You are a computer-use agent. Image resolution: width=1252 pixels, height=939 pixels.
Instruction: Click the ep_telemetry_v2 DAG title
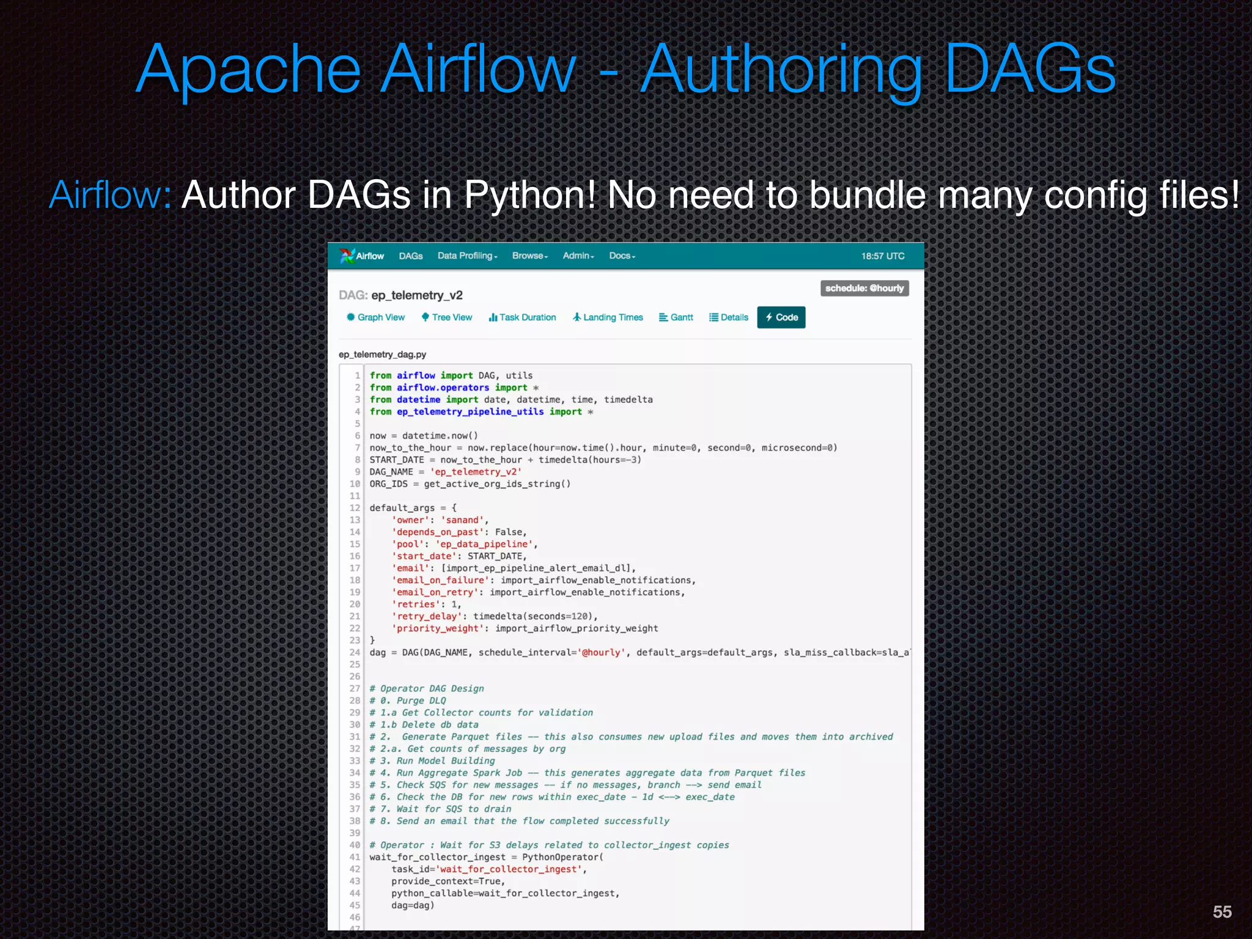tap(417, 295)
